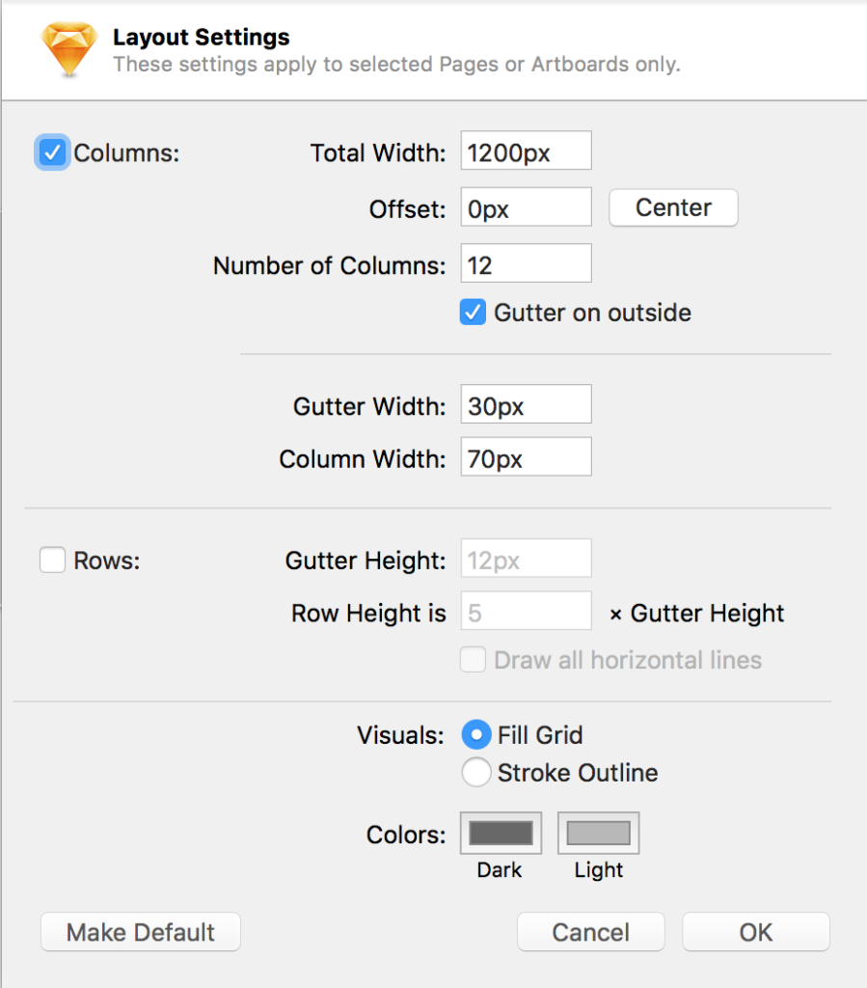Click the Gutter Height field
The height and width of the screenshot is (988, 867).
tap(526, 559)
